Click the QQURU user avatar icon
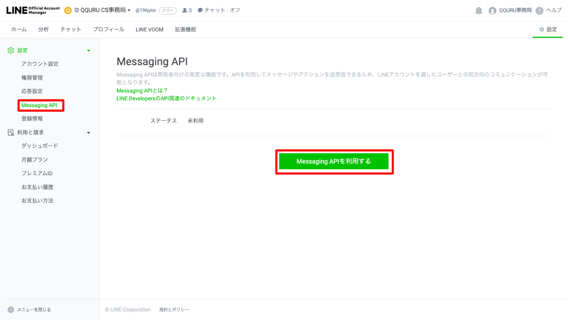This screenshot has width=568, height=320. point(492,11)
